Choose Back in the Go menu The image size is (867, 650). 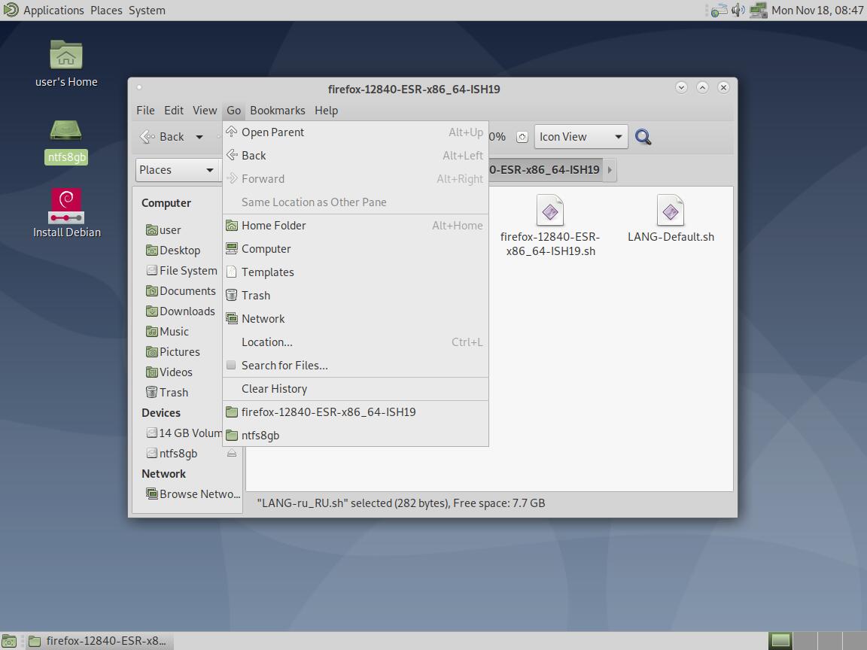click(x=355, y=155)
